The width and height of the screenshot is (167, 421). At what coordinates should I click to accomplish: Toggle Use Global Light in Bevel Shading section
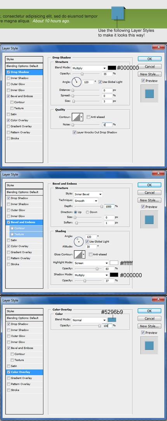click(87, 242)
